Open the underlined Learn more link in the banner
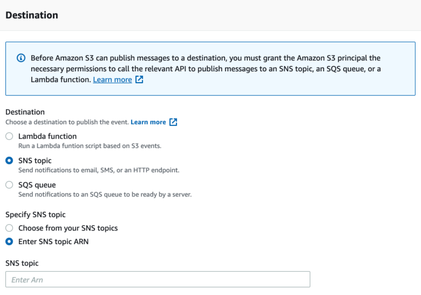 click(112, 80)
